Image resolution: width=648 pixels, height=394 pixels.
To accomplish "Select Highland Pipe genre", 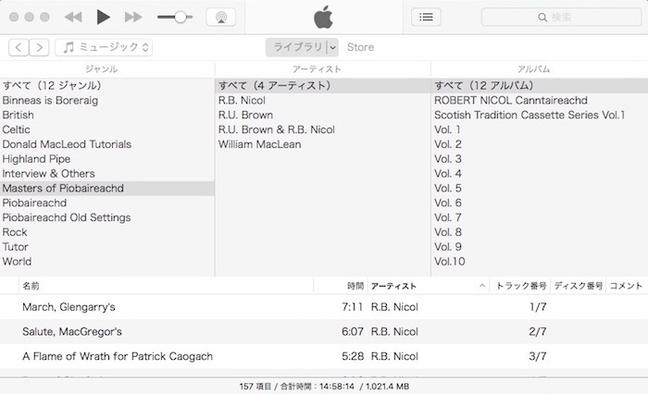I will (x=36, y=159).
